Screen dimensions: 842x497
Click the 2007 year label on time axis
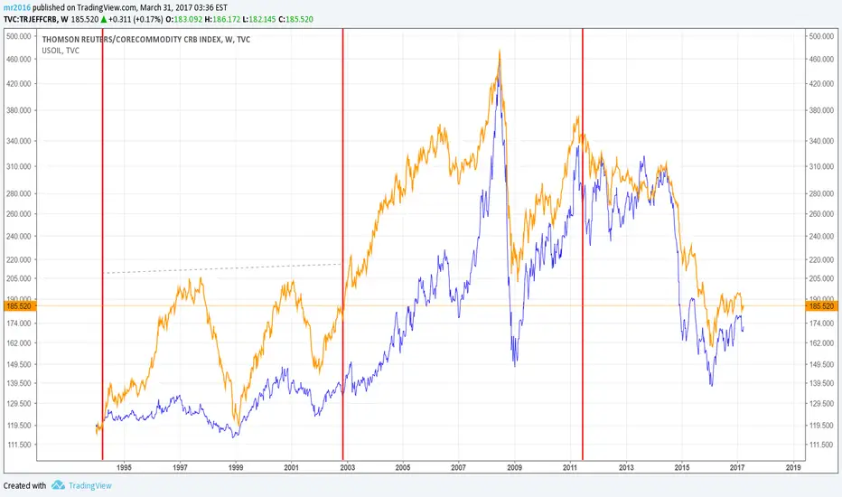tap(459, 467)
